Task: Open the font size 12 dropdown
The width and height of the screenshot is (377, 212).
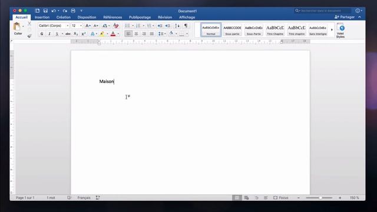Action: pyautogui.click(x=81, y=26)
